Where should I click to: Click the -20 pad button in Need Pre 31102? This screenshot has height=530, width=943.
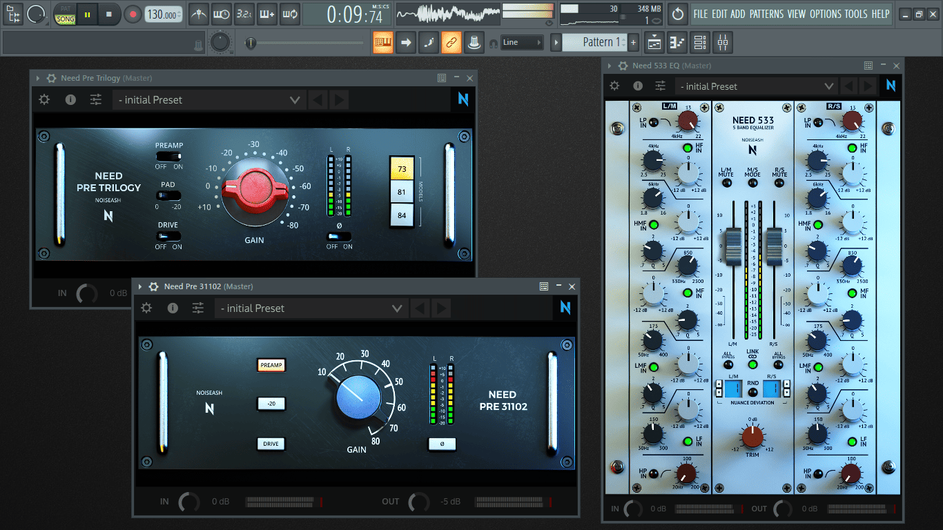[x=271, y=404]
